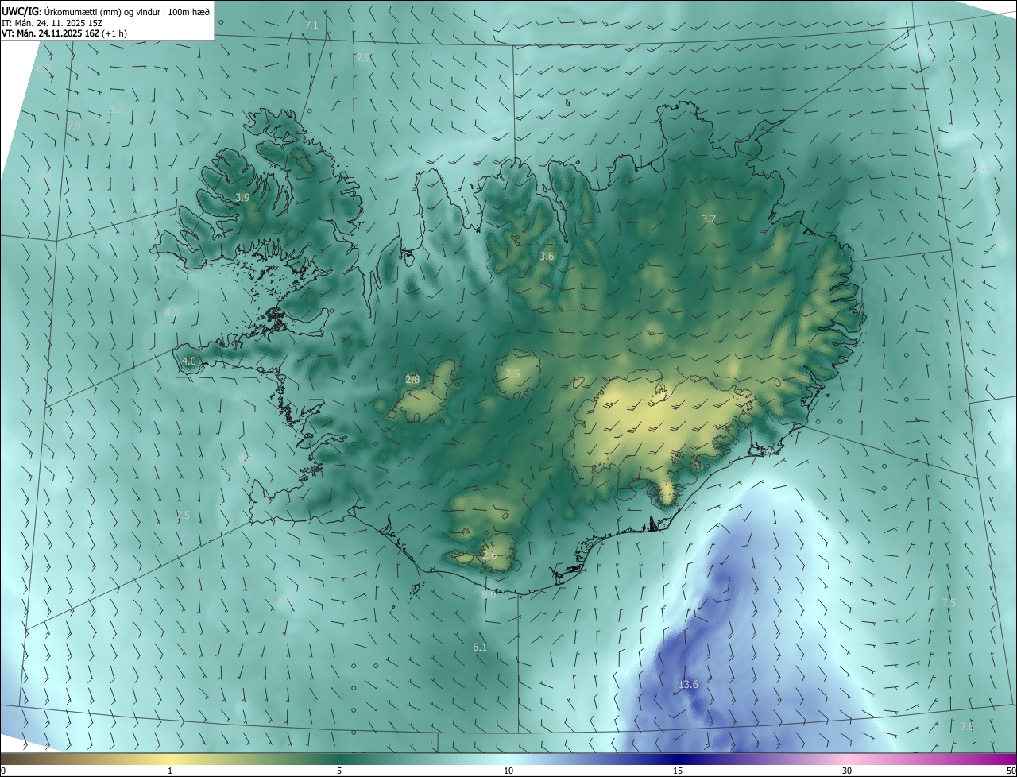Click the map title 'Úrkomumætti (mm) og vindur í 100m hæð'

(127, 11)
